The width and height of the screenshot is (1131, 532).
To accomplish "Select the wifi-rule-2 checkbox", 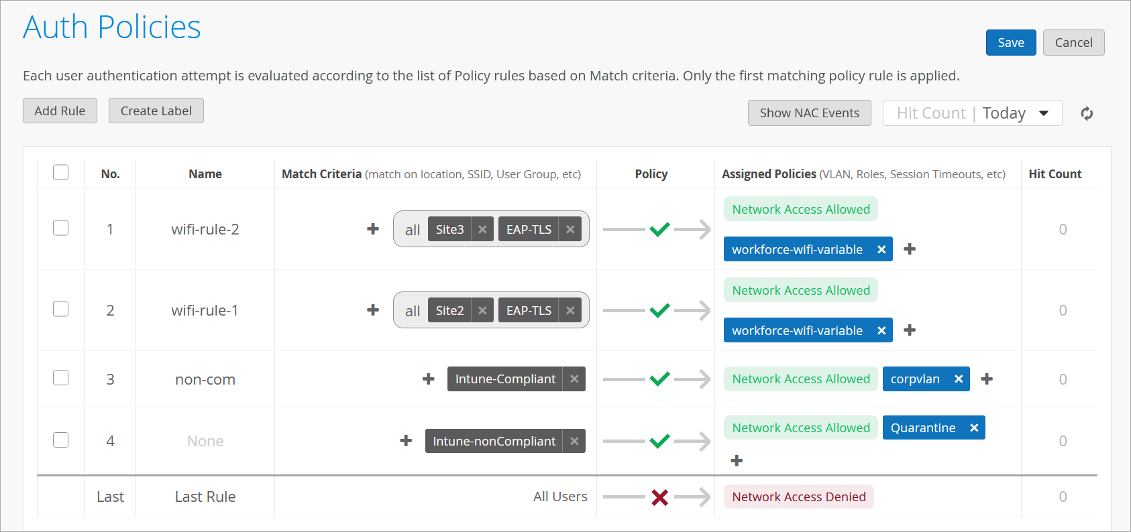I will point(61,228).
